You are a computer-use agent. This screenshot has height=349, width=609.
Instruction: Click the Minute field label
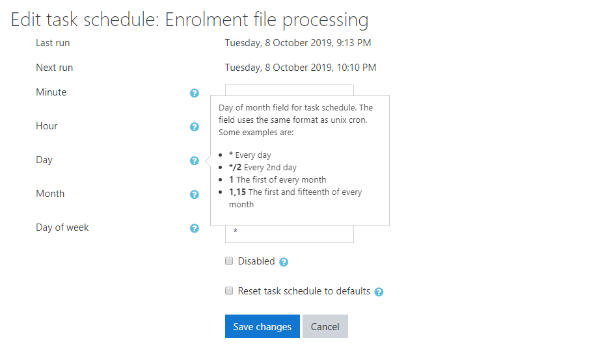[51, 92]
